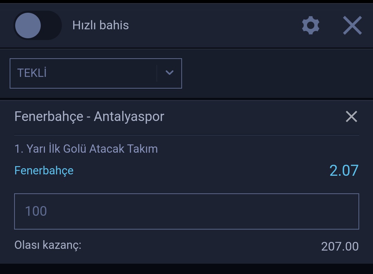Click the round knob of the quick-bet switch
Screen dimensions: 373x274
pos(28,26)
